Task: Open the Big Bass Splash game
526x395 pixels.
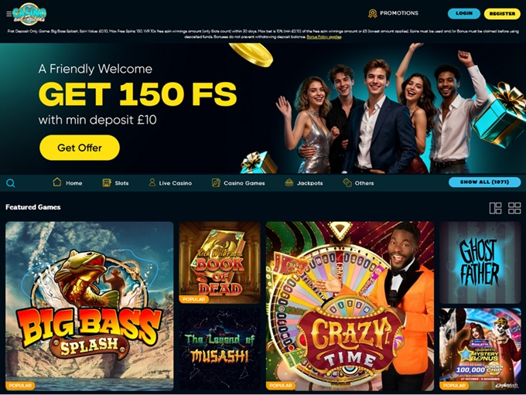Action: (90, 306)
